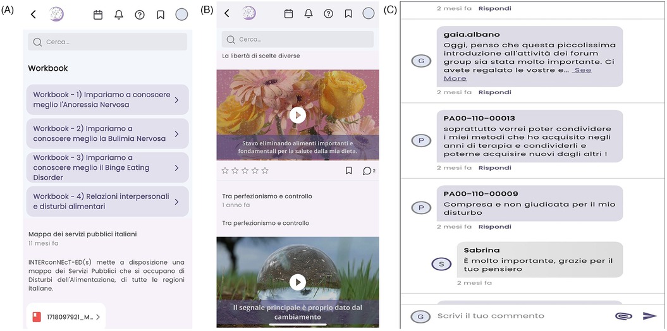
Task: Click the help question mark in panel B
Action: pyautogui.click(x=328, y=14)
